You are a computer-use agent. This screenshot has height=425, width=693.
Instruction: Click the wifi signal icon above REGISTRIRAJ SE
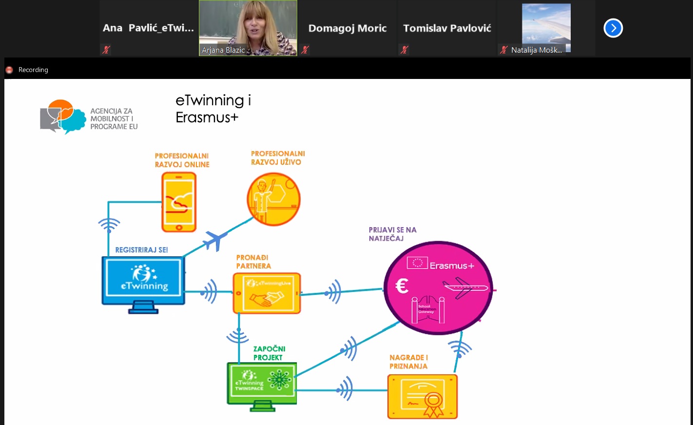109,225
